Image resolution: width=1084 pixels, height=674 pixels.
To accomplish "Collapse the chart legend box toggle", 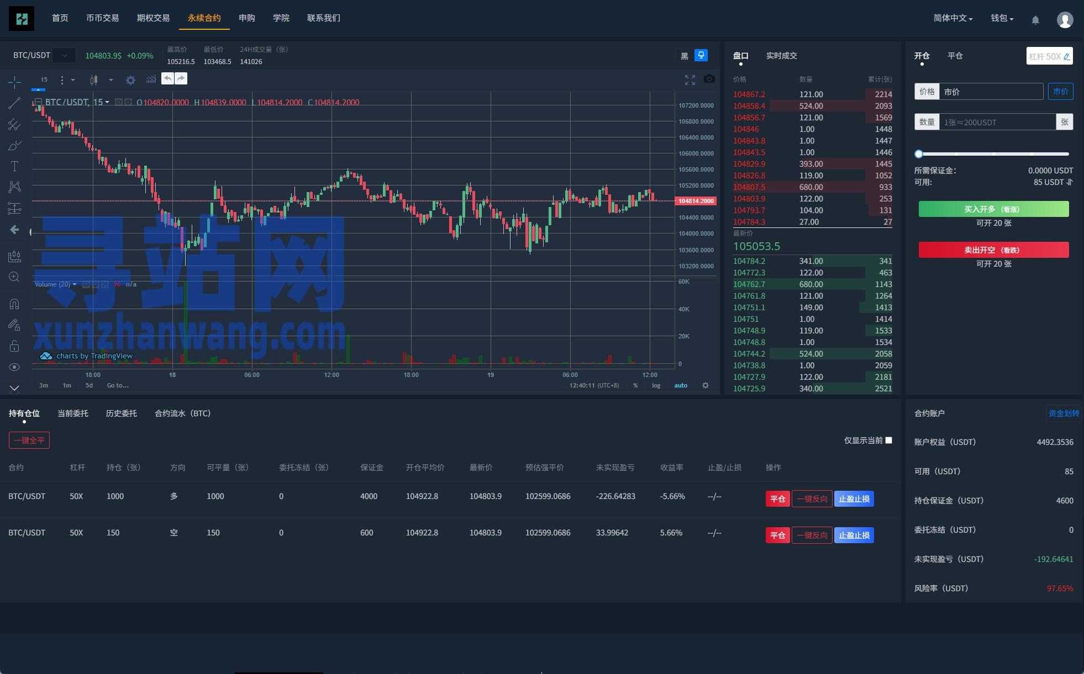I will [x=38, y=102].
